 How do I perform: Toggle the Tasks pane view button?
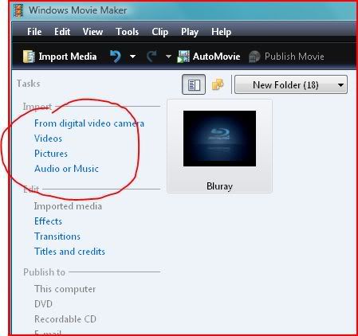(194, 84)
